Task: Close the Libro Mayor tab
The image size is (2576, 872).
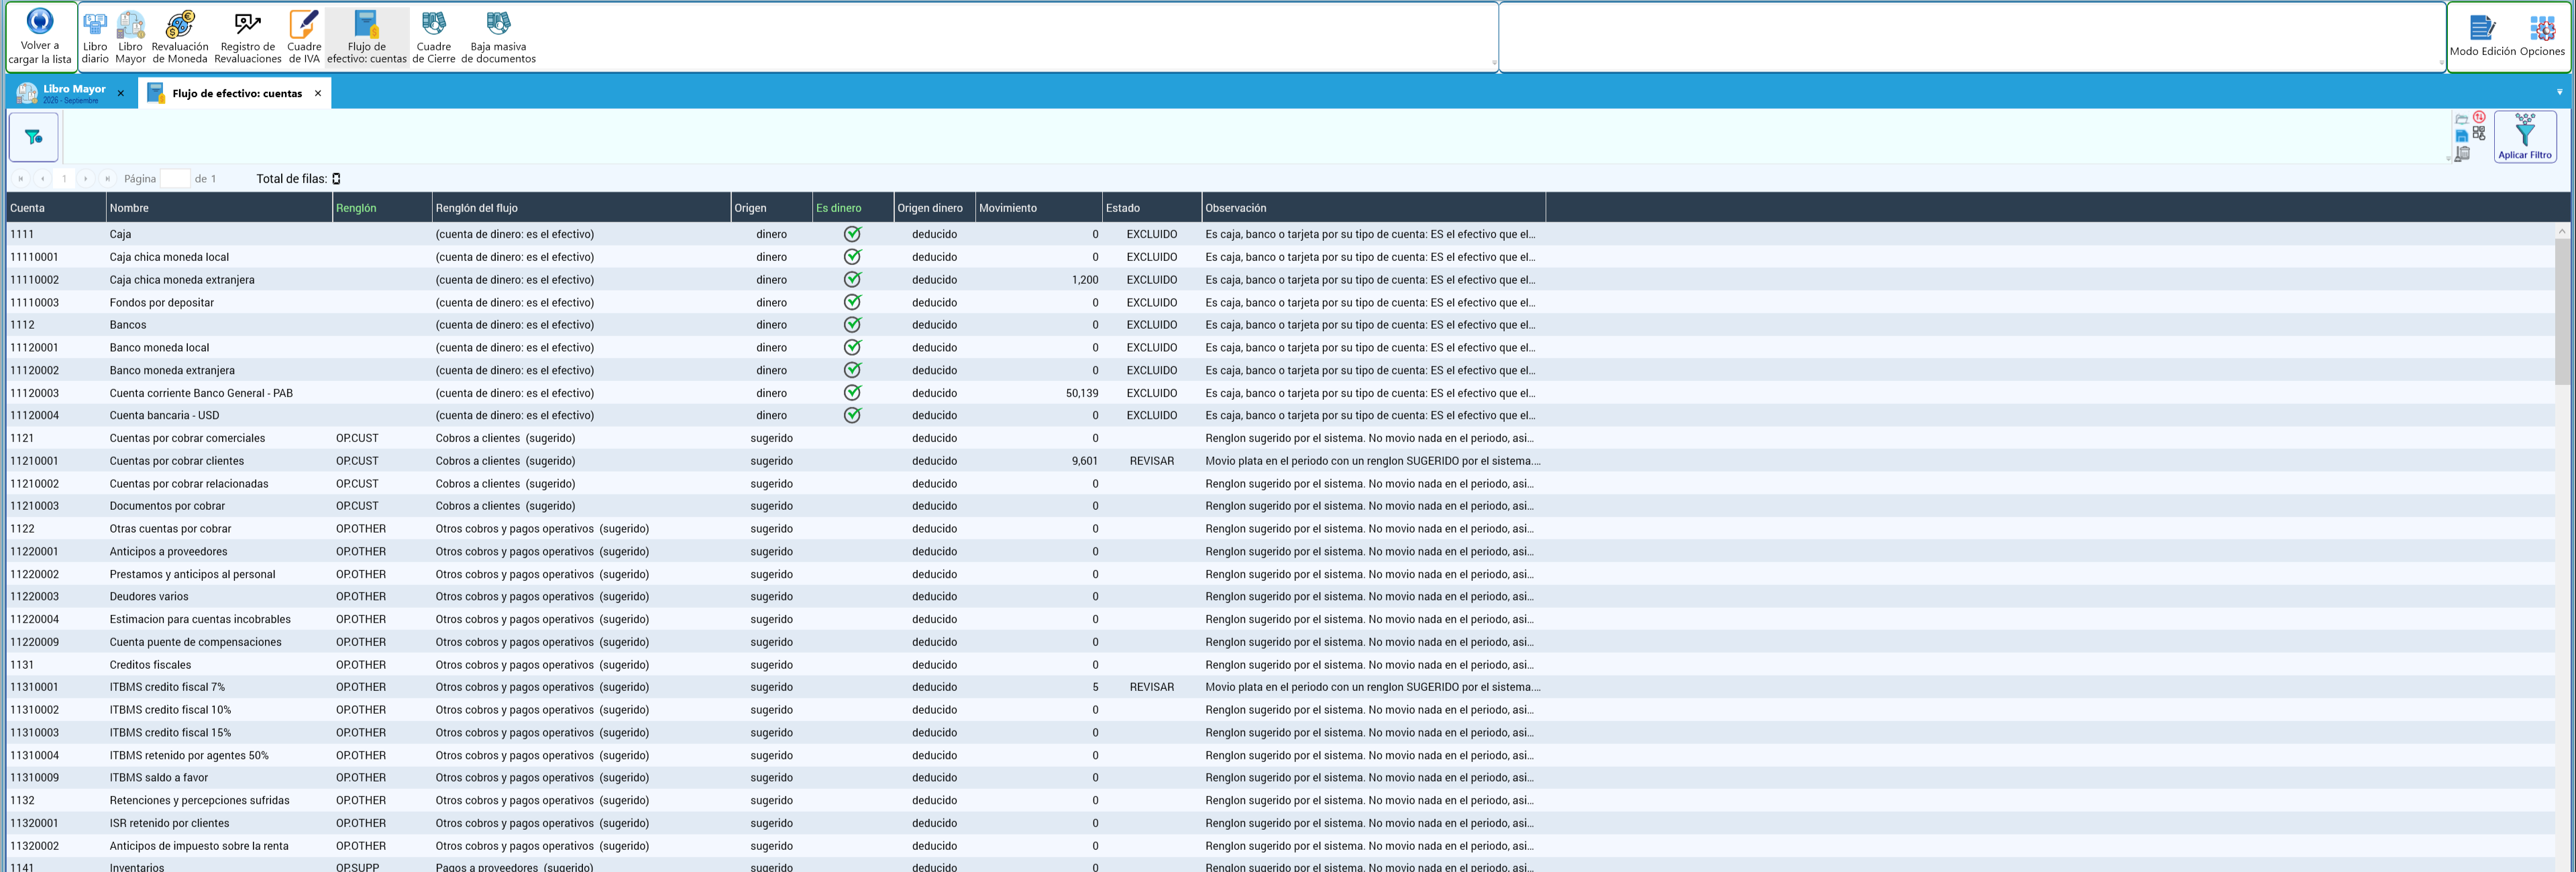Action: click(121, 94)
